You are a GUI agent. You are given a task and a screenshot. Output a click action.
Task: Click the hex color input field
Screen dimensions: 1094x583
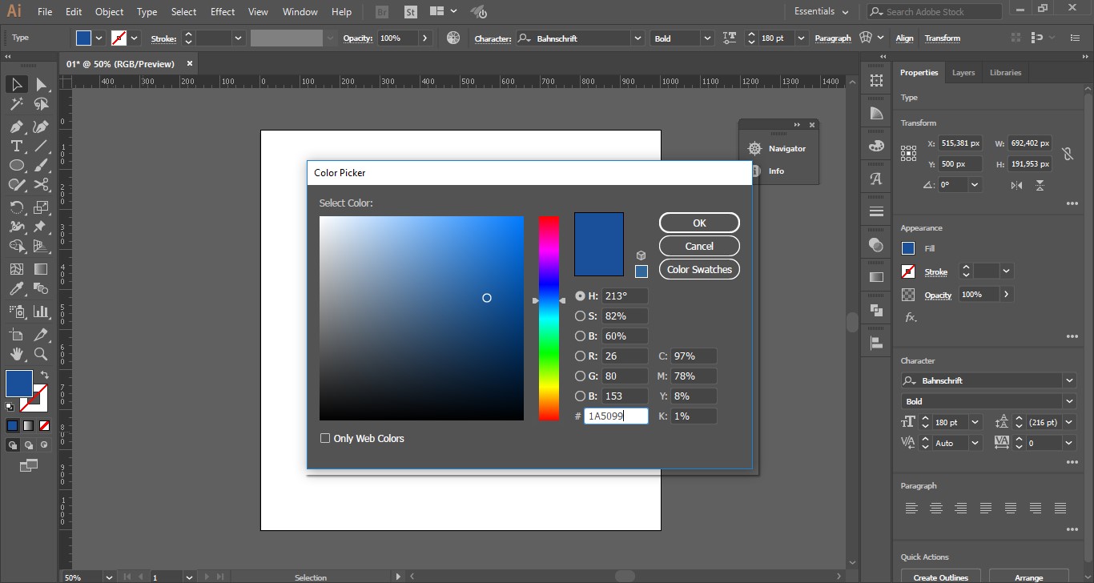pyautogui.click(x=615, y=416)
